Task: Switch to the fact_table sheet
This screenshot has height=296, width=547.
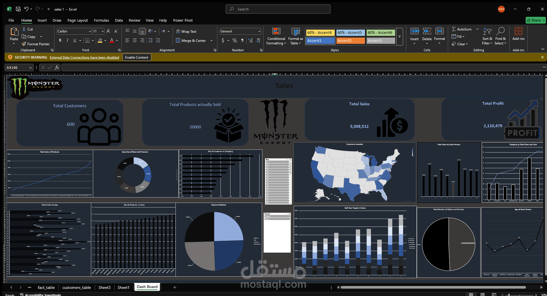Action: click(x=46, y=287)
